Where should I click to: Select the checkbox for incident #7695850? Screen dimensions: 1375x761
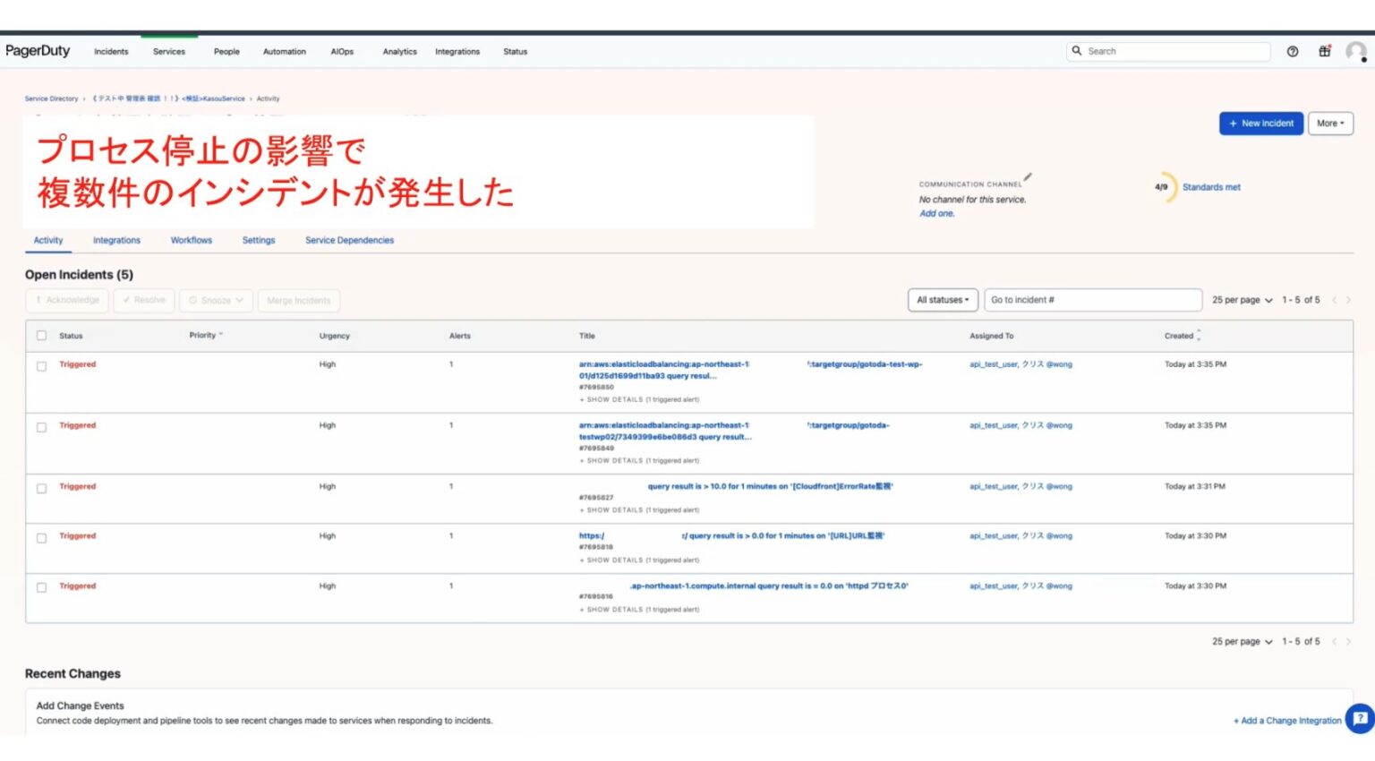(x=40, y=364)
